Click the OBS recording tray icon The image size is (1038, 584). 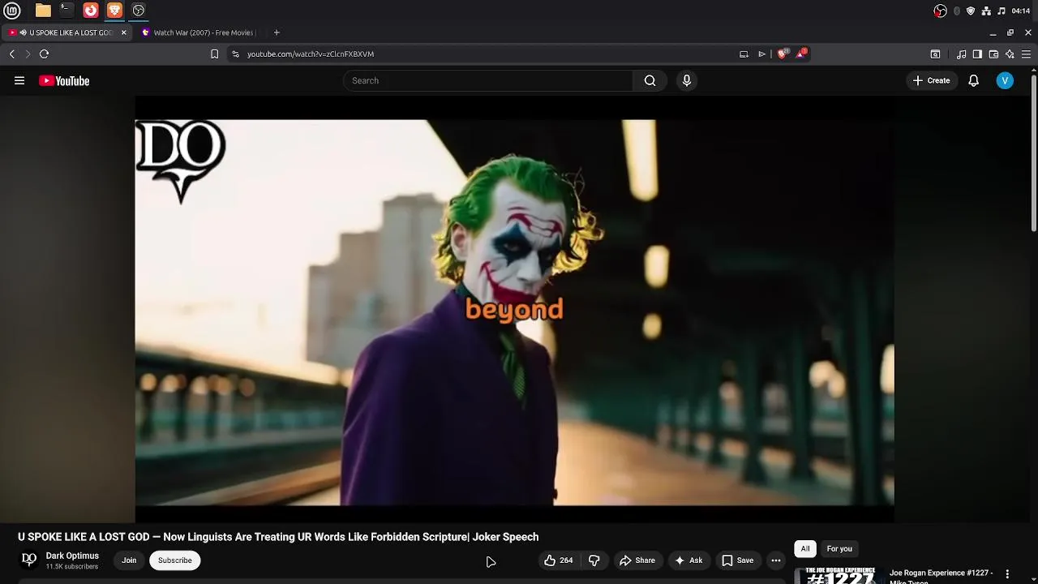(x=940, y=11)
